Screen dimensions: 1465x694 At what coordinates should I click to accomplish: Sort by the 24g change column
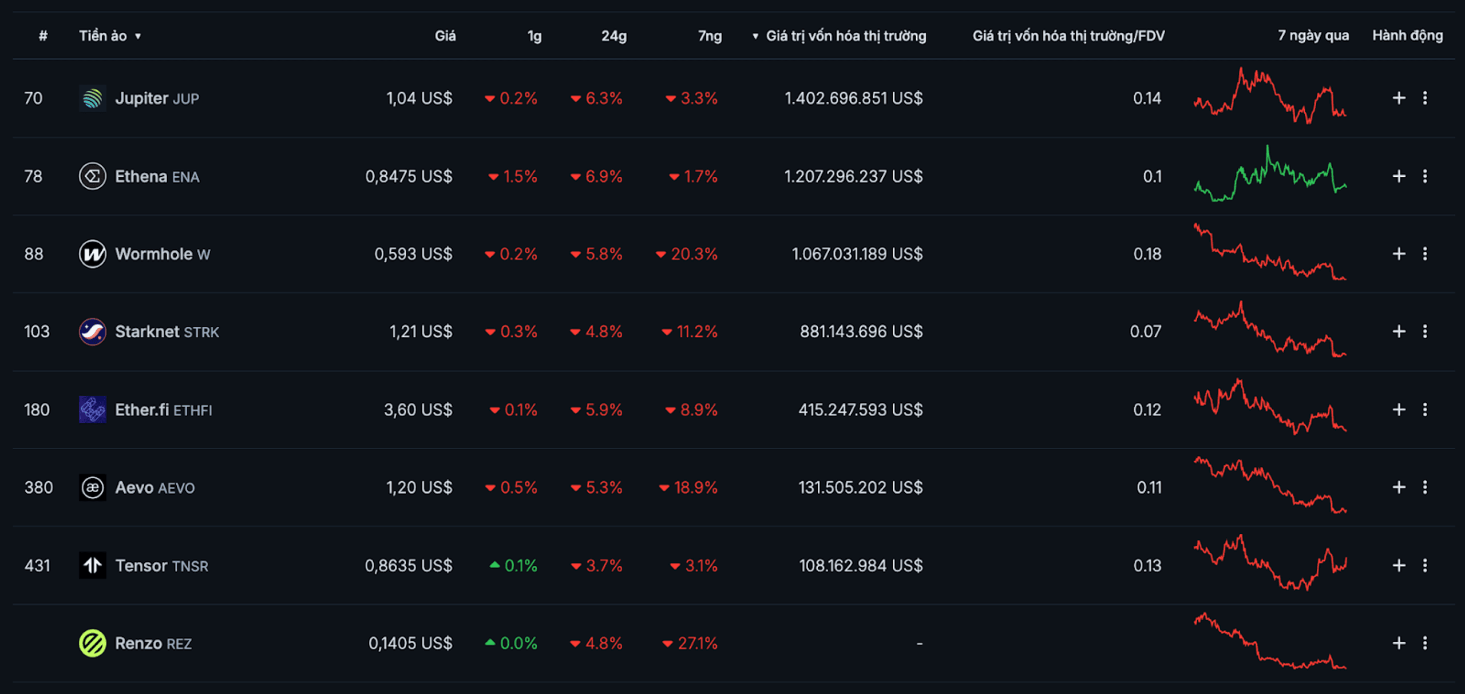pyautogui.click(x=614, y=37)
